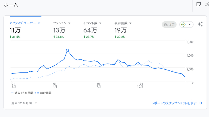Click the insights trend icon at top right

207,4
